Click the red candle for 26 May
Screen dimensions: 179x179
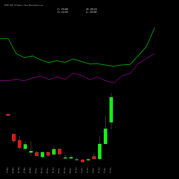pyautogui.click(x=20, y=144)
